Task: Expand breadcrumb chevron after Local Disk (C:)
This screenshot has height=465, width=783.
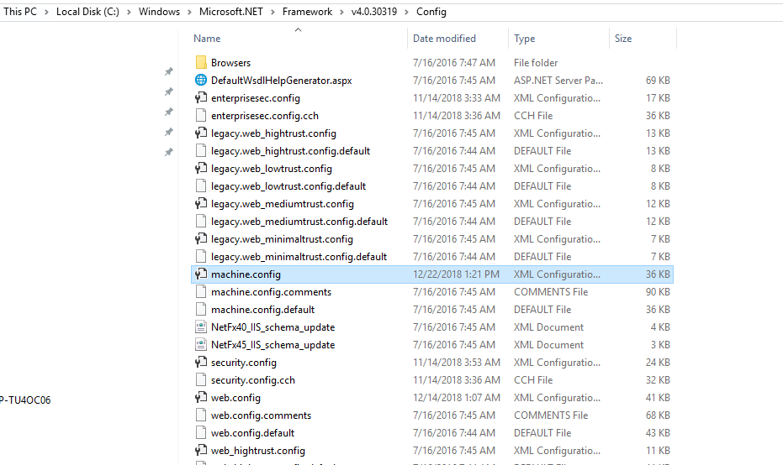Action: point(129,12)
